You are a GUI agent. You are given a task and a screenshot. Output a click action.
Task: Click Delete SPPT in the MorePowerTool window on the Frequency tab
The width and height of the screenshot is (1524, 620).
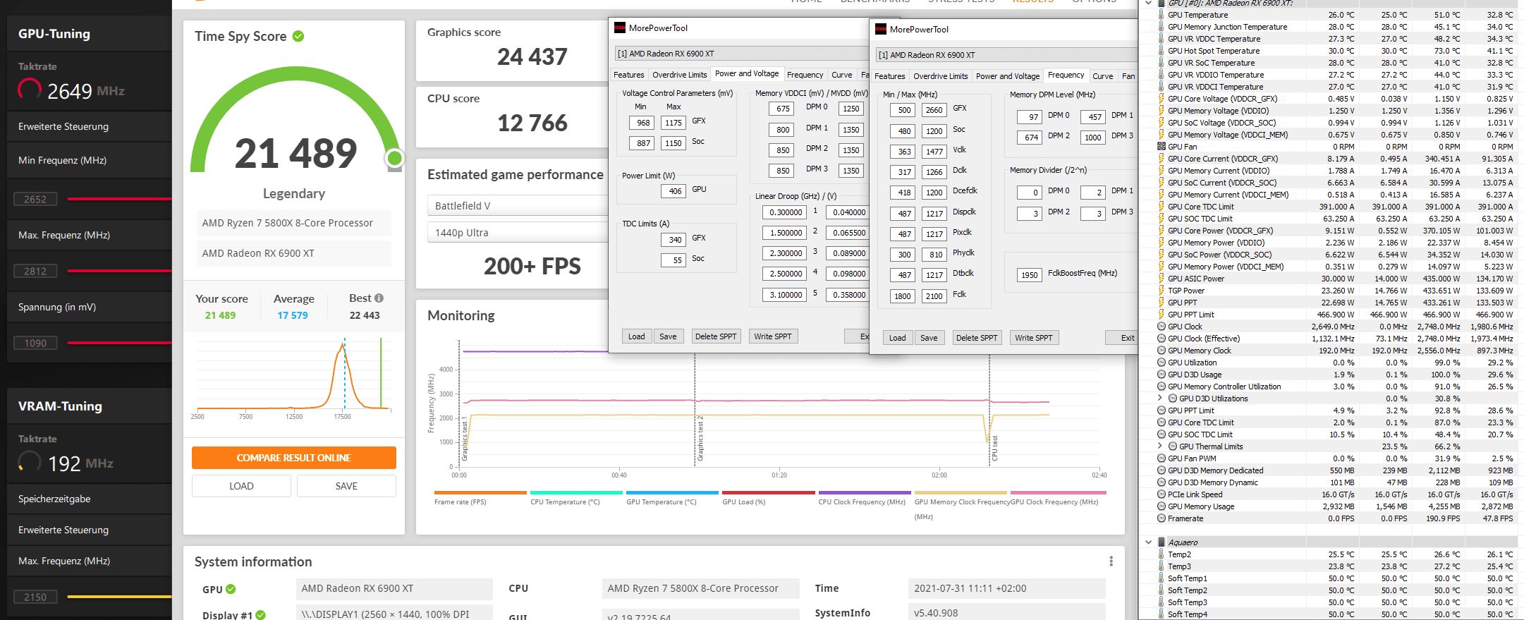click(x=977, y=338)
